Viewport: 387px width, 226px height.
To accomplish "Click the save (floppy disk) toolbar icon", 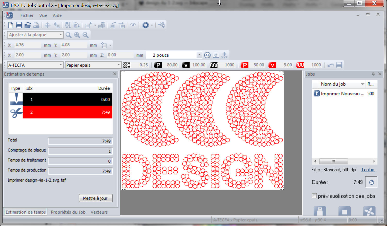I will (19, 25).
